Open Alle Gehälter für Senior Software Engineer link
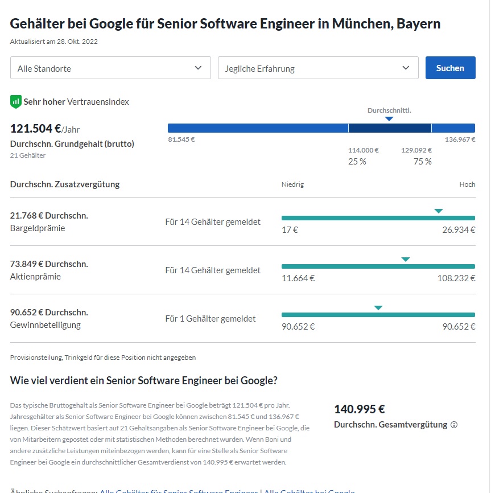The width and height of the screenshot is (491, 493). (179, 491)
